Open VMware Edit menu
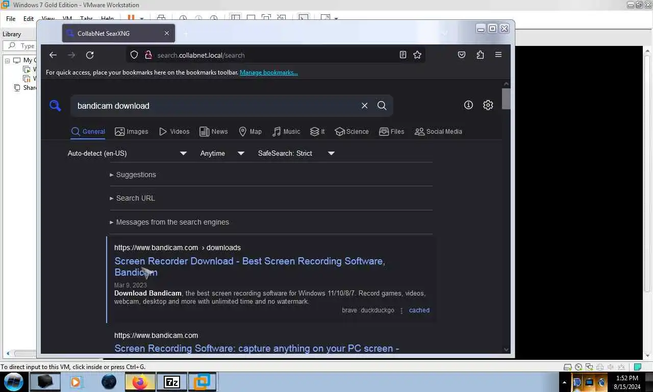Screen dimensions: 653x392 tap(29, 18)
